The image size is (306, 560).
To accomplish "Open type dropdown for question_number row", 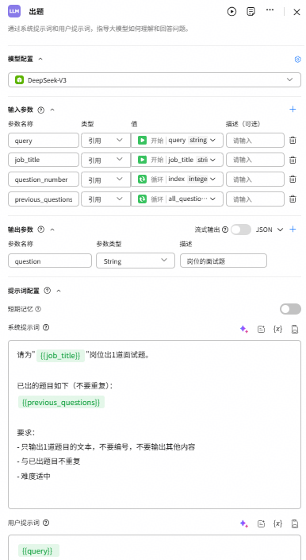I will click(105, 180).
